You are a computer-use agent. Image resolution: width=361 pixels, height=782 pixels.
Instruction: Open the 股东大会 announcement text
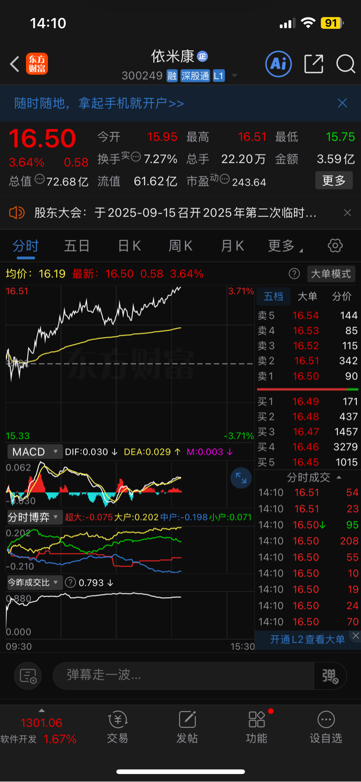click(x=175, y=213)
